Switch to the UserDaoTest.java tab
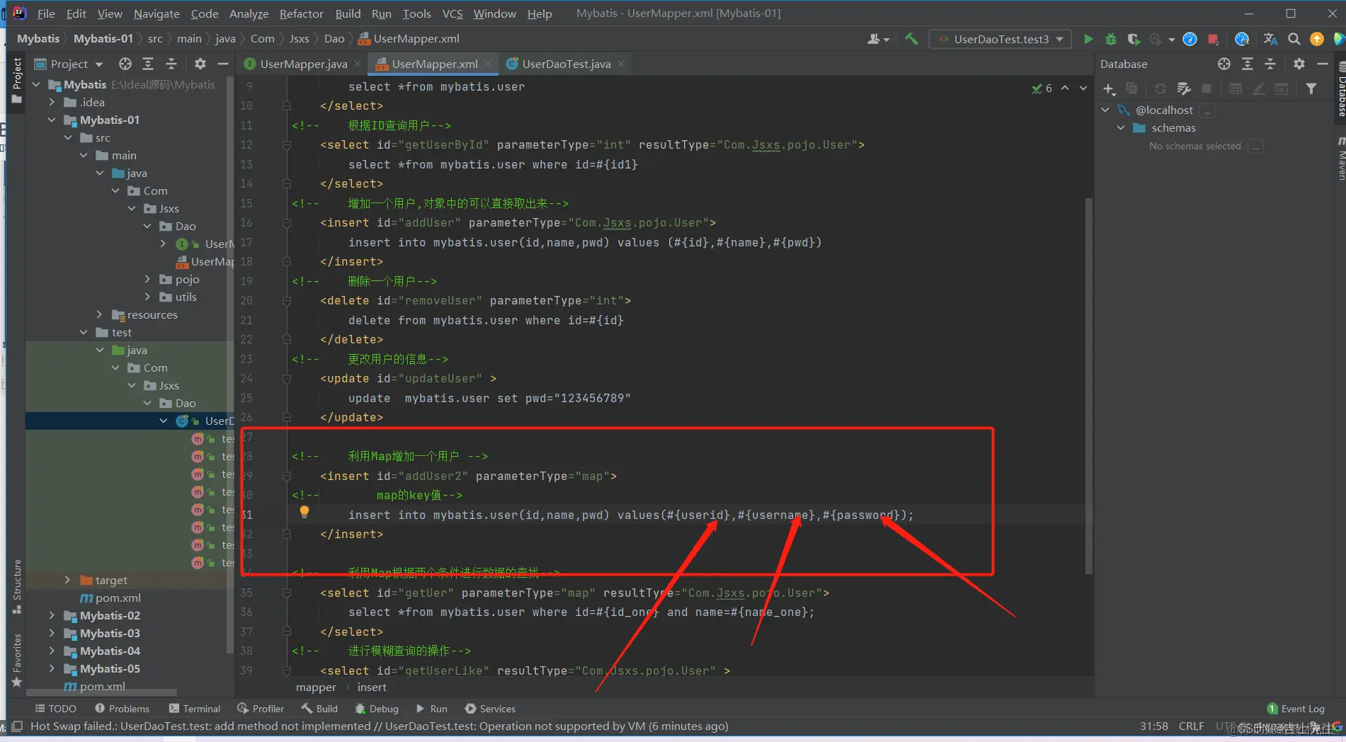This screenshot has width=1346, height=742. click(x=566, y=64)
